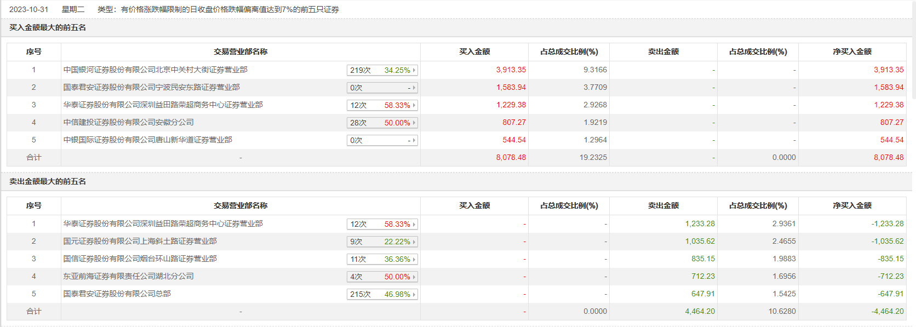Expand the 215次 46.98% stats box
916x327 pixels.
414,294
